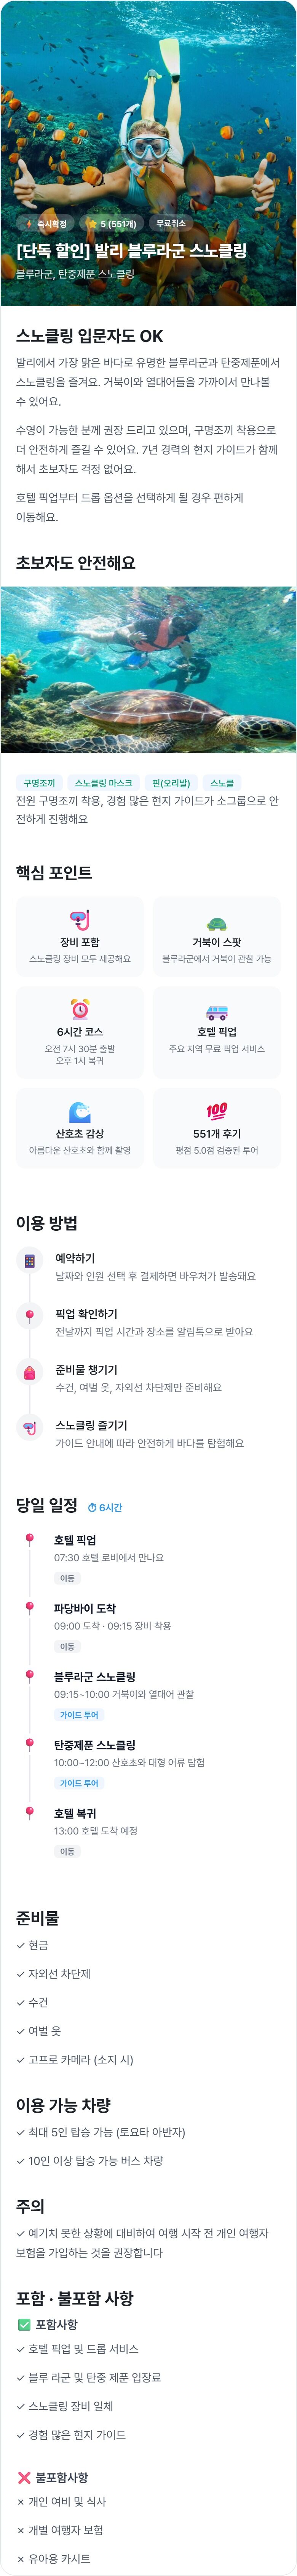Tap the 가이드 투어 tag under 블루라군 스노클링
The width and height of the screenshot is (297, 2576).
(x=79, y=1715)
